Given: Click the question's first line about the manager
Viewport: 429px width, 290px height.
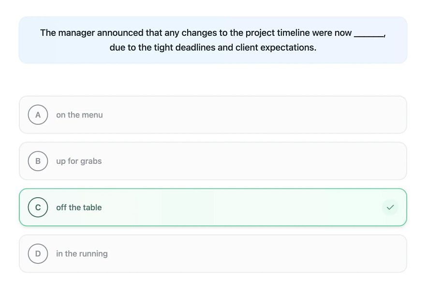Looking at the screenshot, I should [196, 33].
